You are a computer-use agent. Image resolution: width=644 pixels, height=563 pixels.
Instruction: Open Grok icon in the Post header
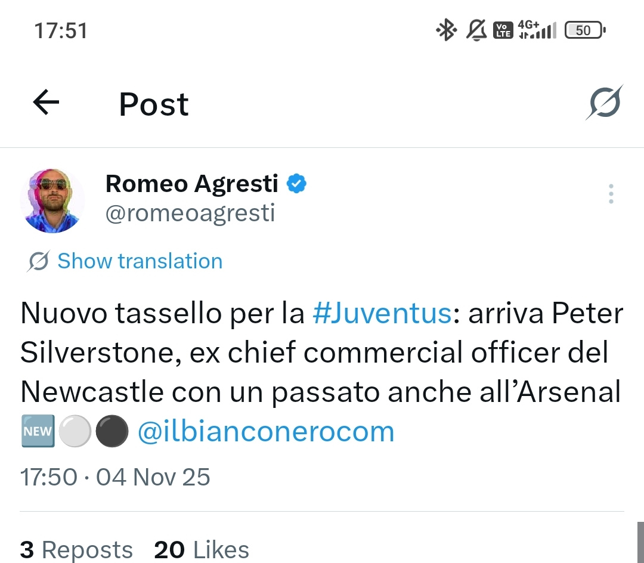click(x=603, y=103)
